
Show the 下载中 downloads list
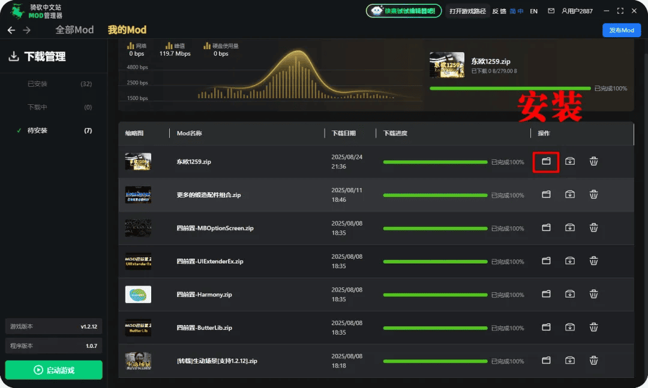click(x=37, y=107)
